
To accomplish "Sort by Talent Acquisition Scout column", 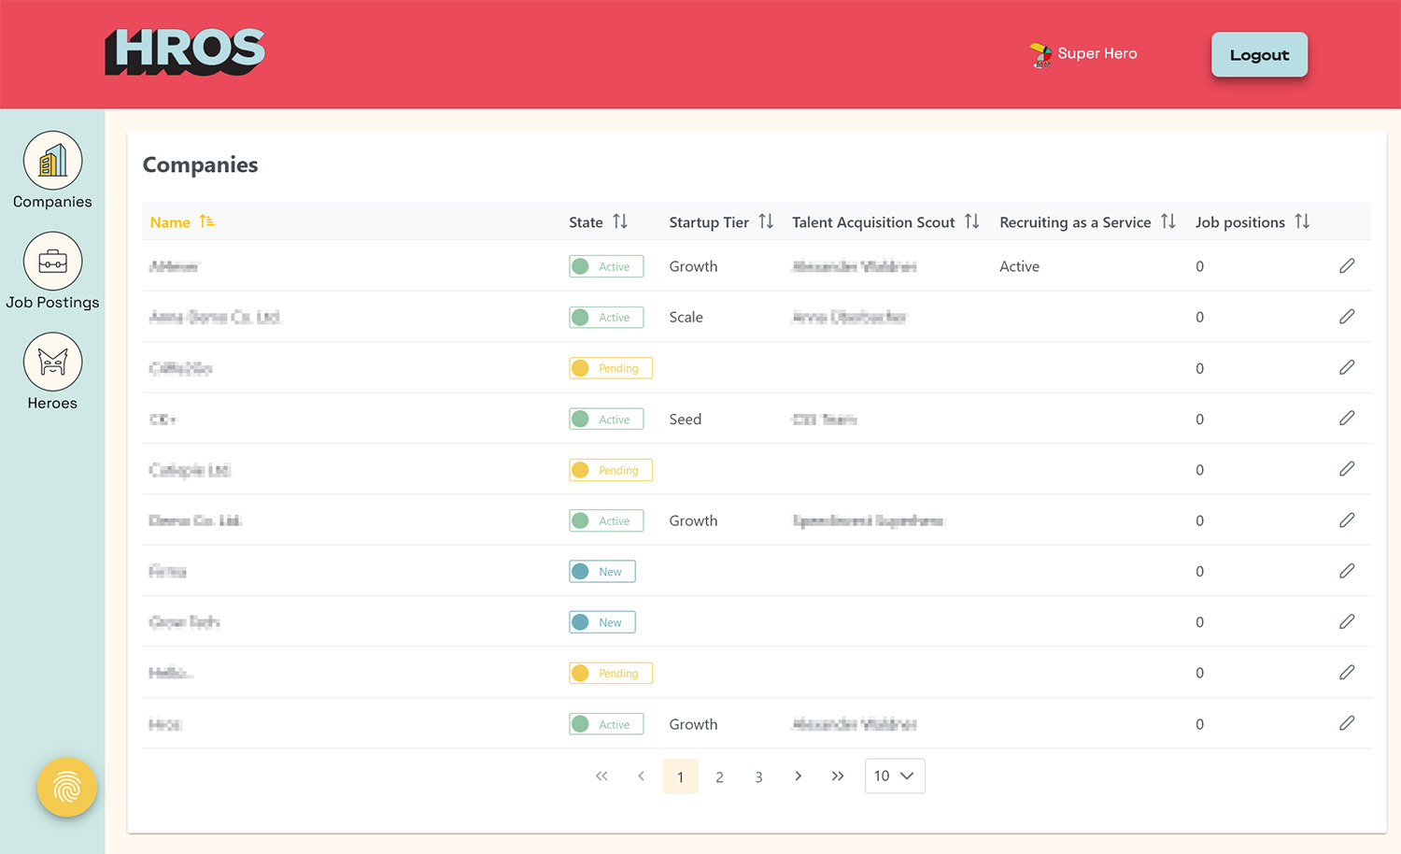I will coord(885,222).
